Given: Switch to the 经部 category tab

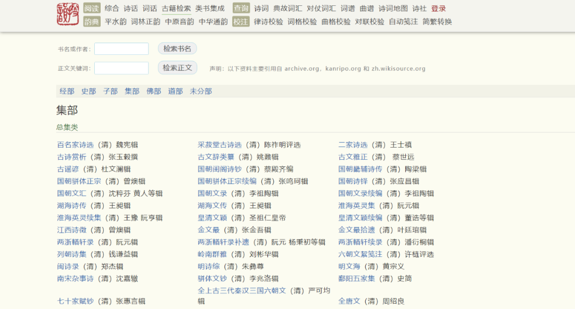Looking at the screenshot, I should pos(67,92).
